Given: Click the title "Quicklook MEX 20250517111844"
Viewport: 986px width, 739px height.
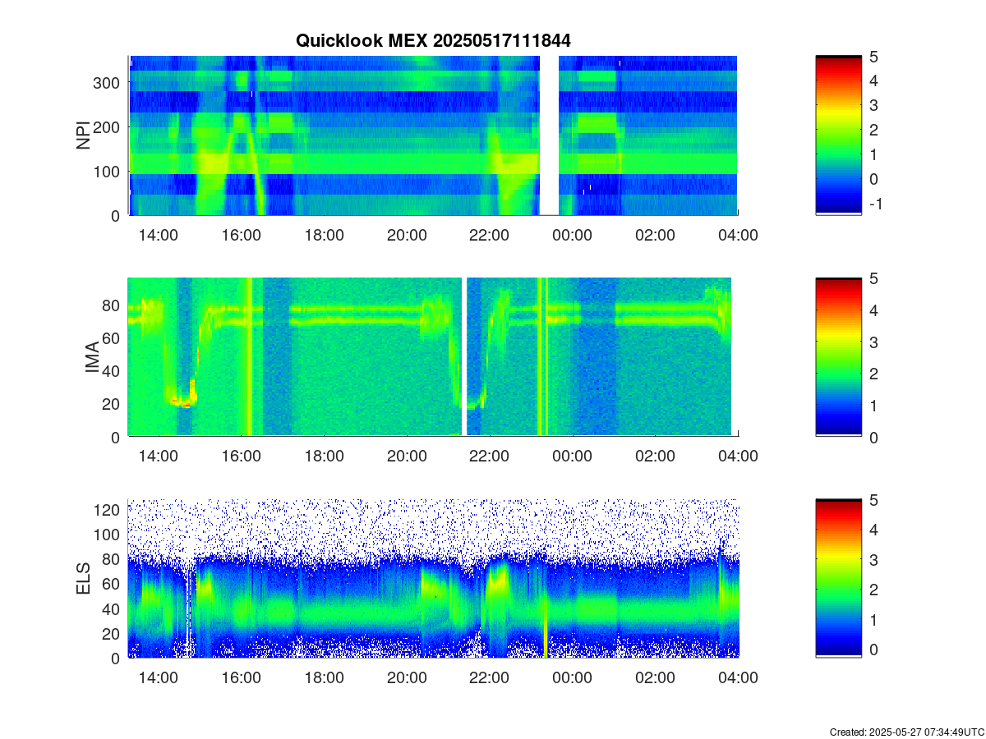Looking at the screenshot, I should click(433, 40).
